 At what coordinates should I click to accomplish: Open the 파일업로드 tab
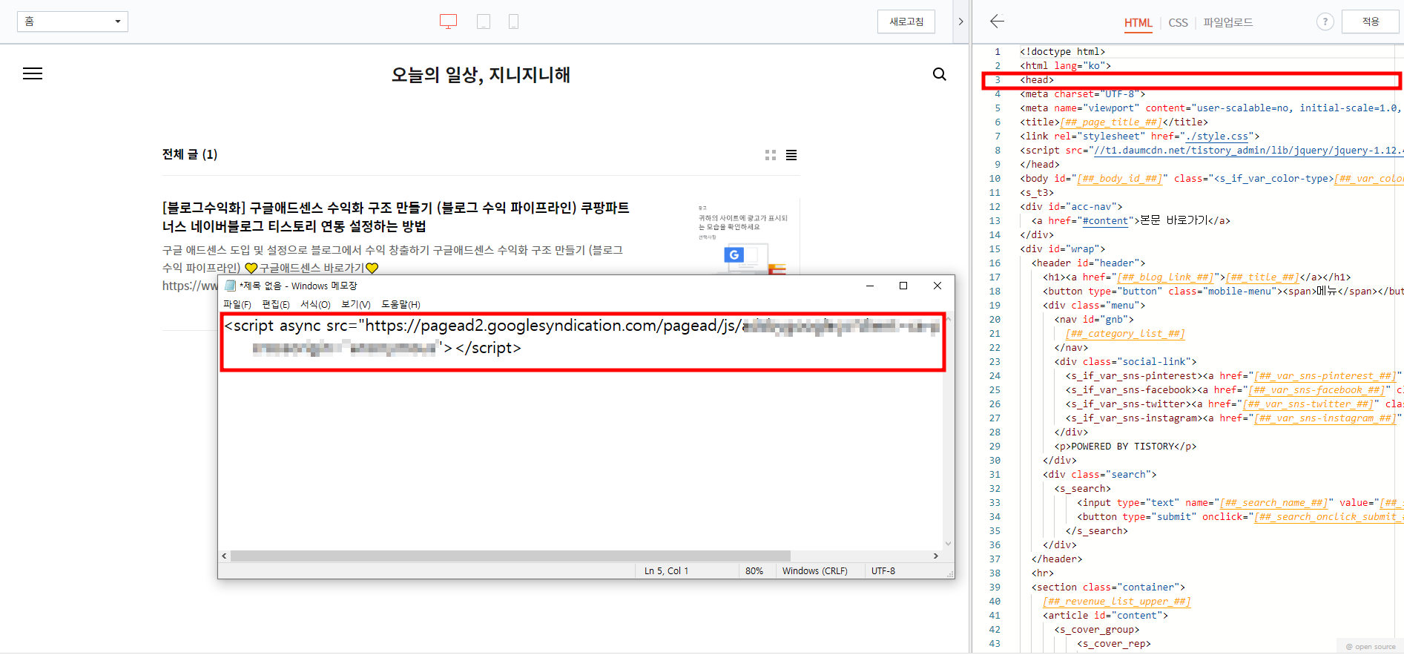[1227, 22]
